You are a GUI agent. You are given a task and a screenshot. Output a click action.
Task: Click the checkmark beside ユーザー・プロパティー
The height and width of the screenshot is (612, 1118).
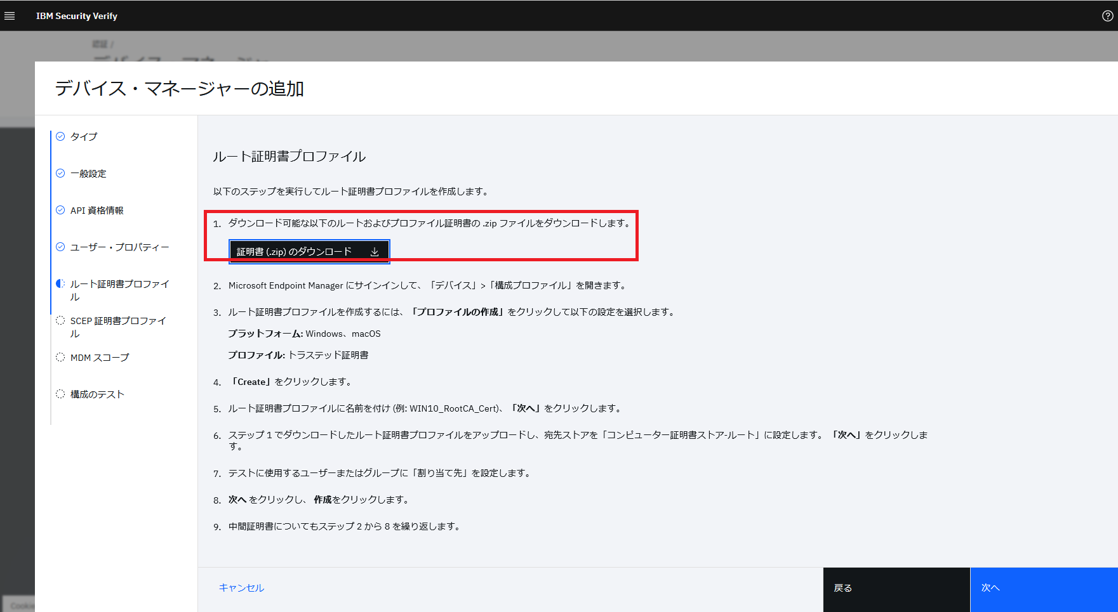click(60, 247)
